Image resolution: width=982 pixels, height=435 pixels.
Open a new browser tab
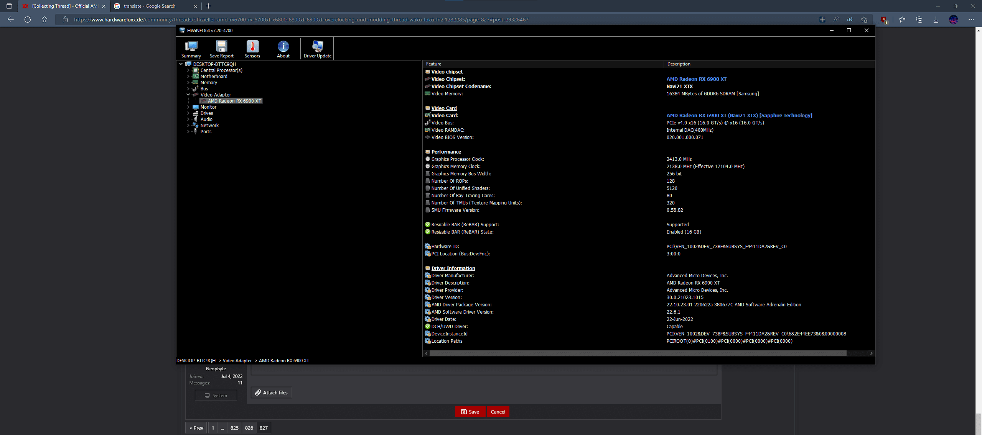click(208, 6)
